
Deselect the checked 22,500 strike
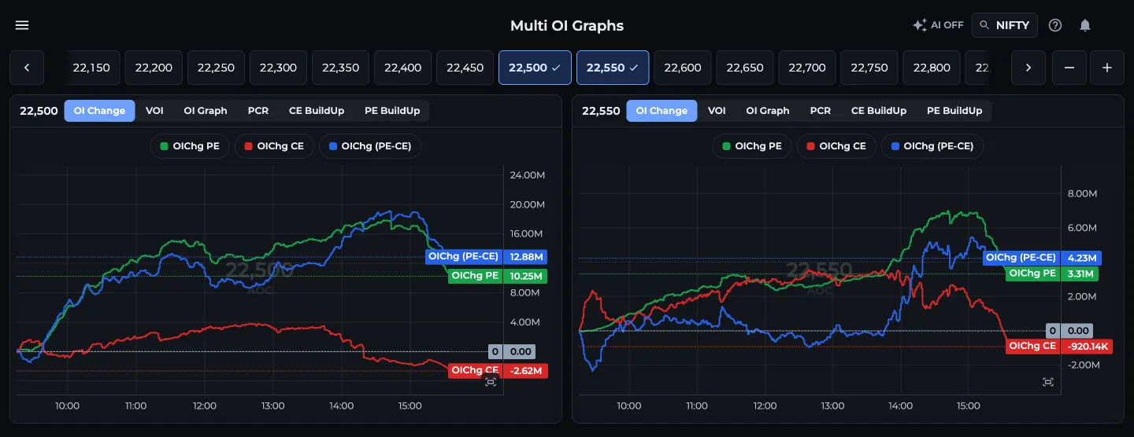coord(535,68)
